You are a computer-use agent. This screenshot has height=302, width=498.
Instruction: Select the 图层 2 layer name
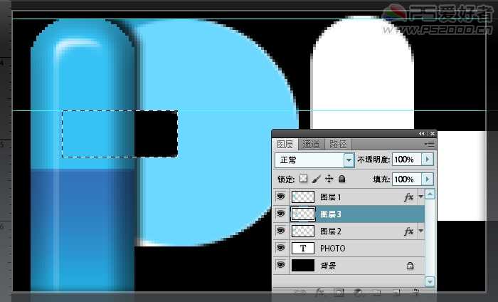[330, 231]
